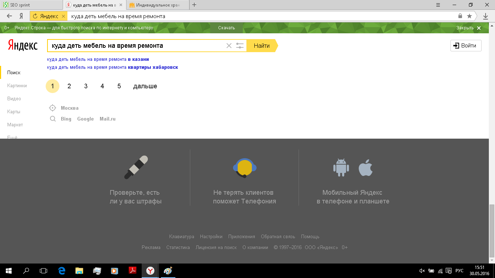
Task: Click the padlock security icon
Action: (x=460, y=16)
